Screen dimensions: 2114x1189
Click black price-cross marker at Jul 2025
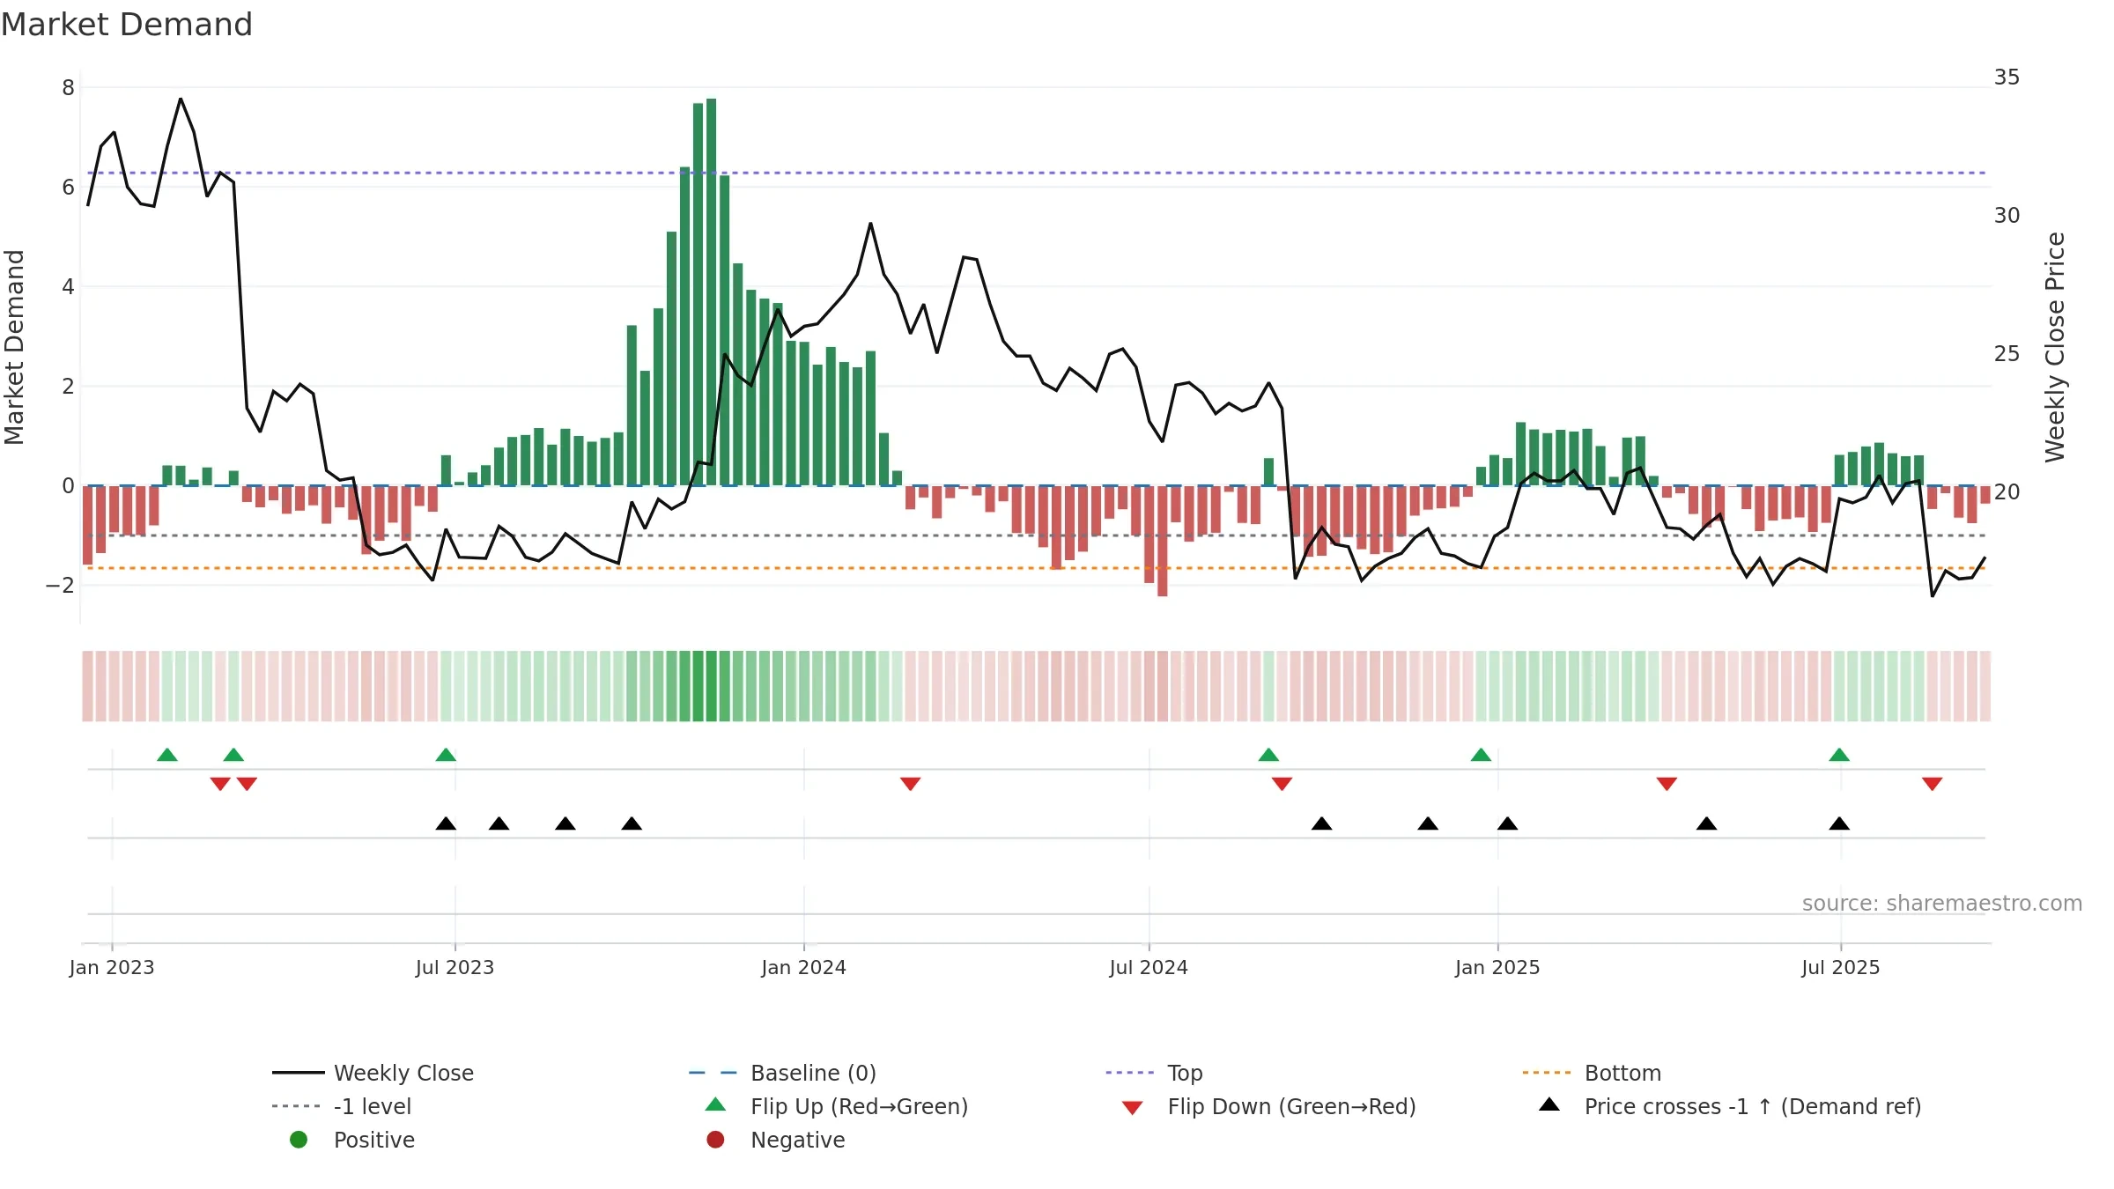1839,823
